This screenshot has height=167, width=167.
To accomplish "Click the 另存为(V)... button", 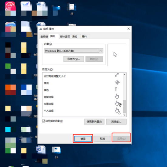I will pyautogui.click(x=73, y=59).
